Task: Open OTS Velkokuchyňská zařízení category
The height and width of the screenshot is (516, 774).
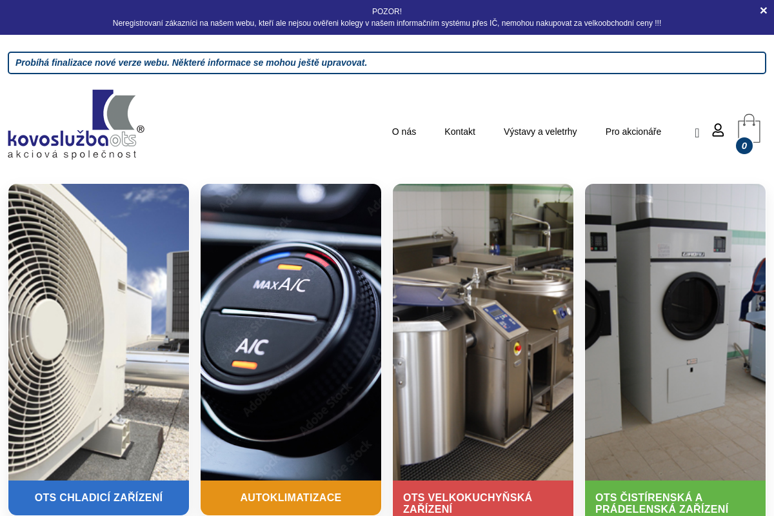Action: tap(468, 503)
